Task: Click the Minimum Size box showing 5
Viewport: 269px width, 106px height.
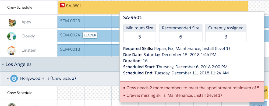Action: coord(139,33)
